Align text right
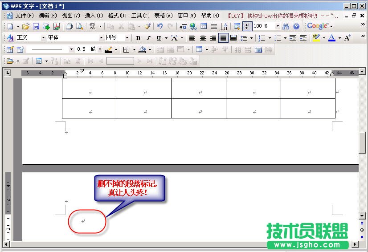The width and height of the screenshot is (368, 252). (x=213, y=38)
